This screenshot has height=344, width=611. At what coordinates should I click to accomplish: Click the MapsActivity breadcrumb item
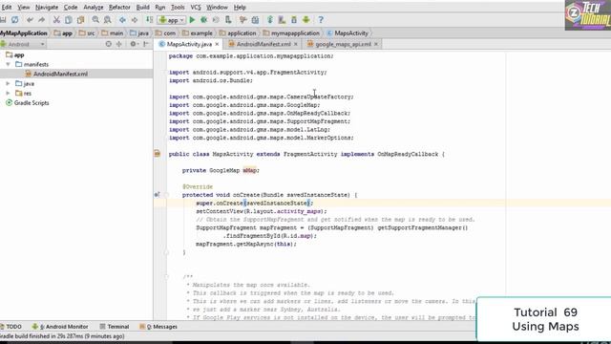(348, 33)
